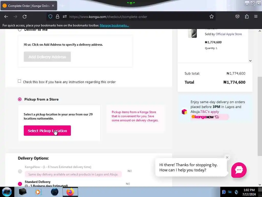Dismiss the chat greeting popup
262x197 pixels.
pos(227,157)
